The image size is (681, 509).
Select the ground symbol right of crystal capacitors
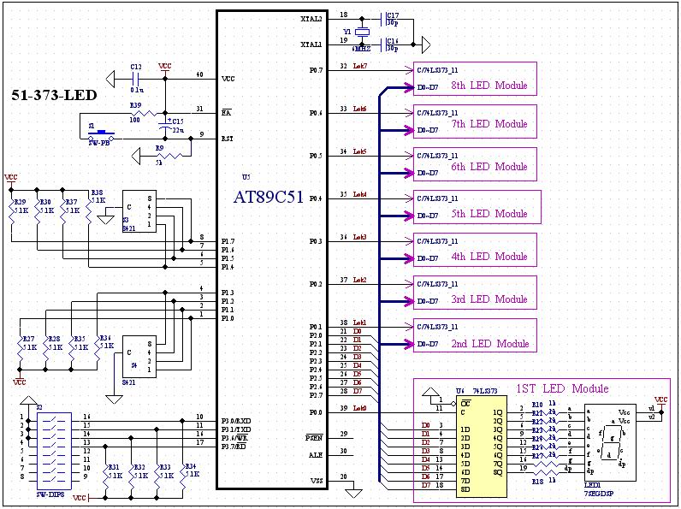pos(426,44)
